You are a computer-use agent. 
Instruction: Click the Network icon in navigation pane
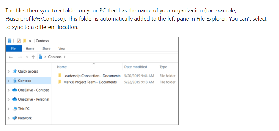(14, 118)
